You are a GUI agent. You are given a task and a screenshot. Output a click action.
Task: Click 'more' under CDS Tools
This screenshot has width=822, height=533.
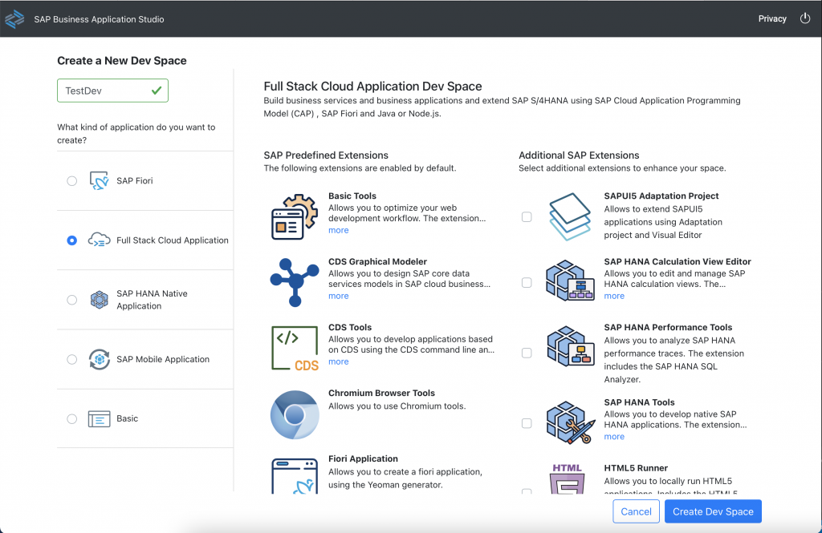coord(339,361)
